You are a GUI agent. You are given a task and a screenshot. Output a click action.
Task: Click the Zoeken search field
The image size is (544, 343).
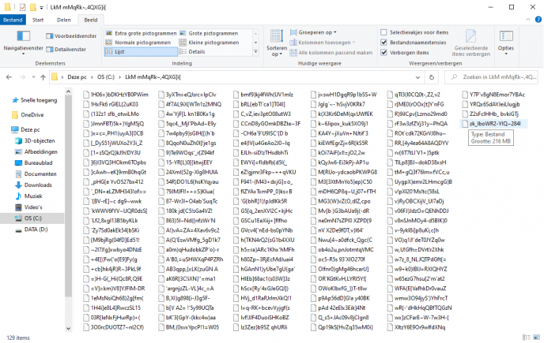click(492, 77)
